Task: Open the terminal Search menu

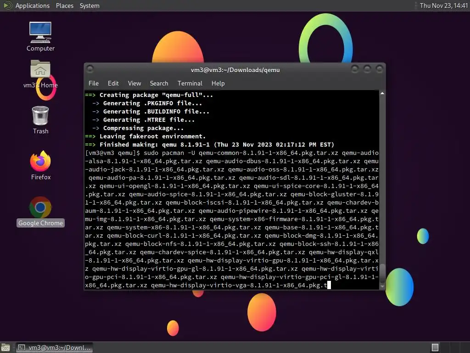Action: coord(159,83)
